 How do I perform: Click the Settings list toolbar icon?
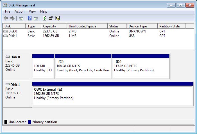click(x=58, y=18)
